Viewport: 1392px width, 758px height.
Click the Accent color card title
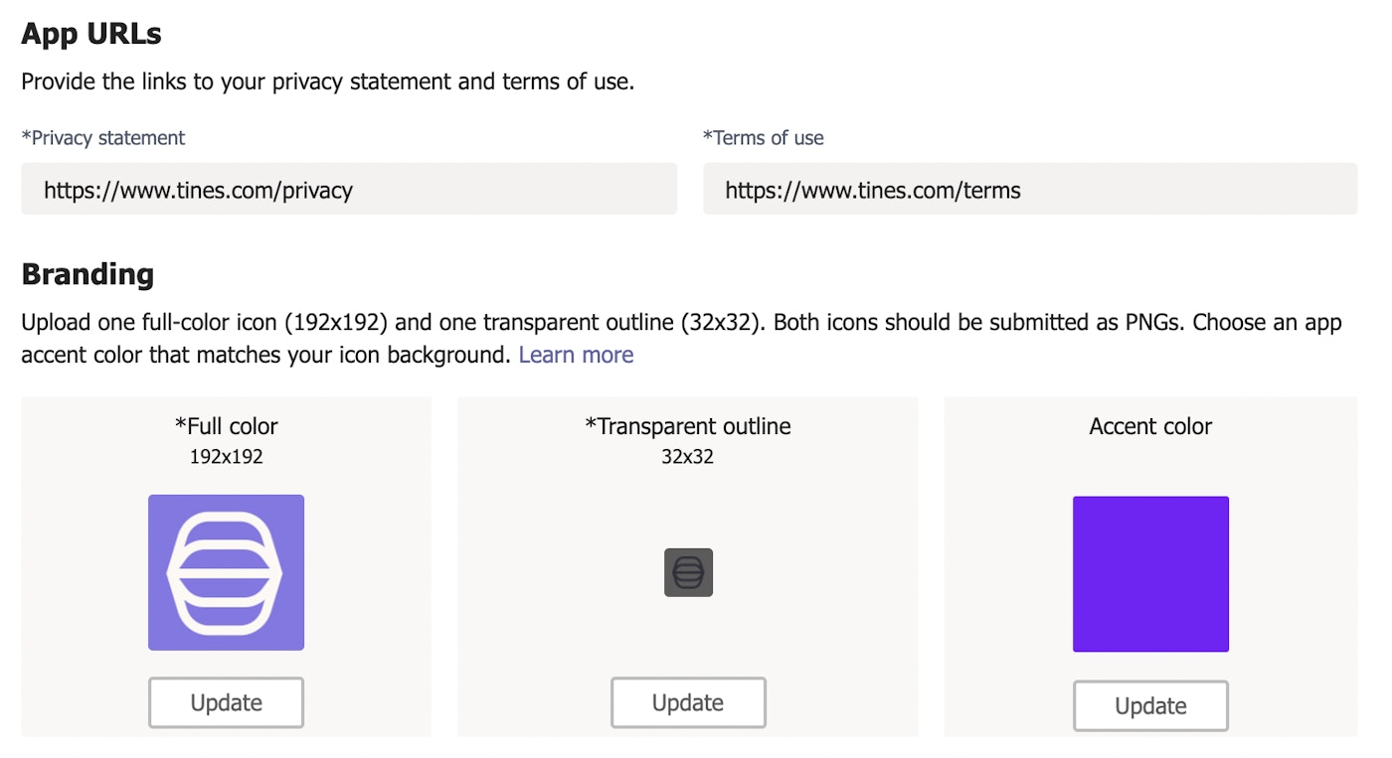click(x=1150, y=426)
